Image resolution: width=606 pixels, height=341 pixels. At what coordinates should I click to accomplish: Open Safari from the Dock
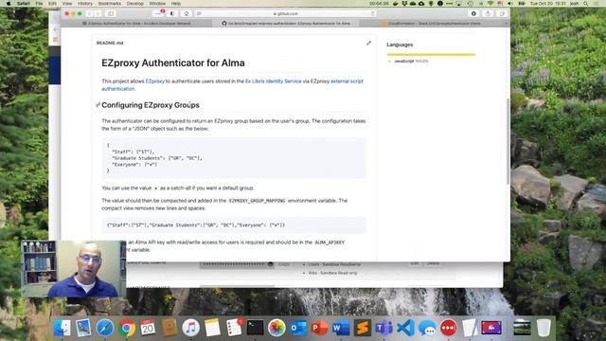[105, 329]
